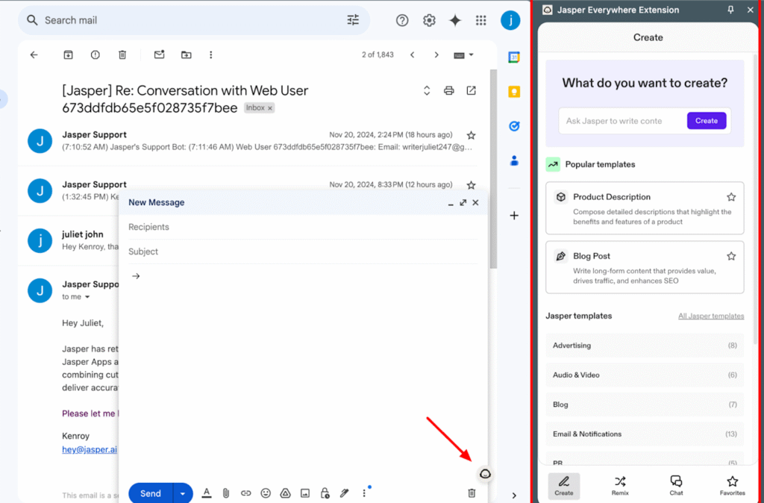Screen dimensions: 764x503
Task: Favorite the Product Description template
Action: tap(731, 197)
